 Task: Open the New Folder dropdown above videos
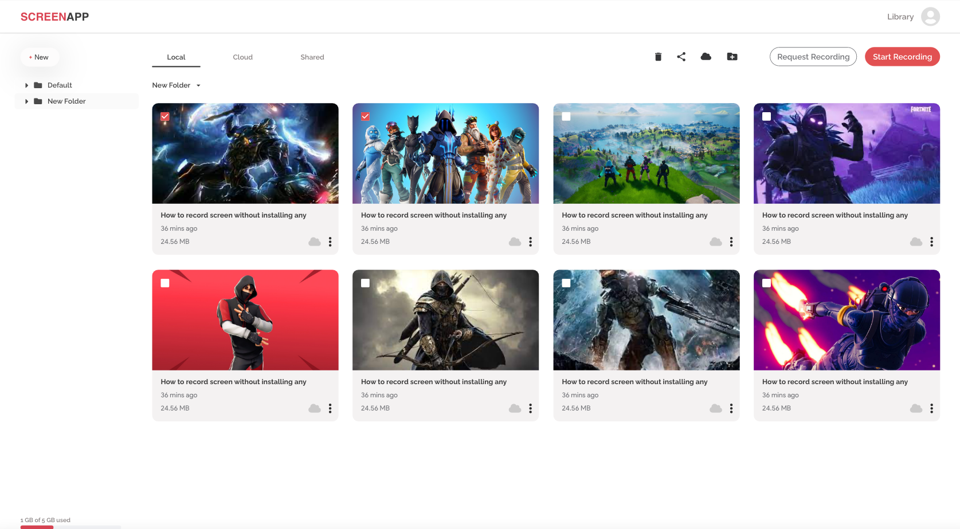(x=177, y=85)
